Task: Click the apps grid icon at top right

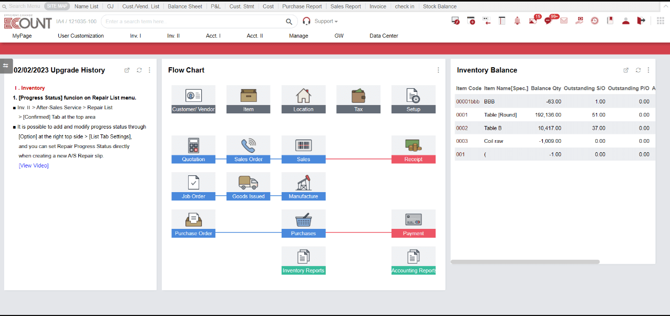Action: (x=661, y=20)
